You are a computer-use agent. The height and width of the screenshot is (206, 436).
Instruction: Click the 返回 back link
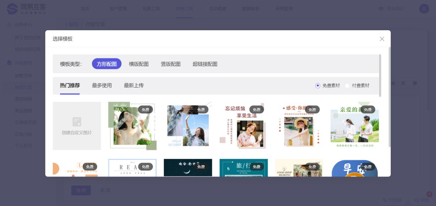(72, 25)
